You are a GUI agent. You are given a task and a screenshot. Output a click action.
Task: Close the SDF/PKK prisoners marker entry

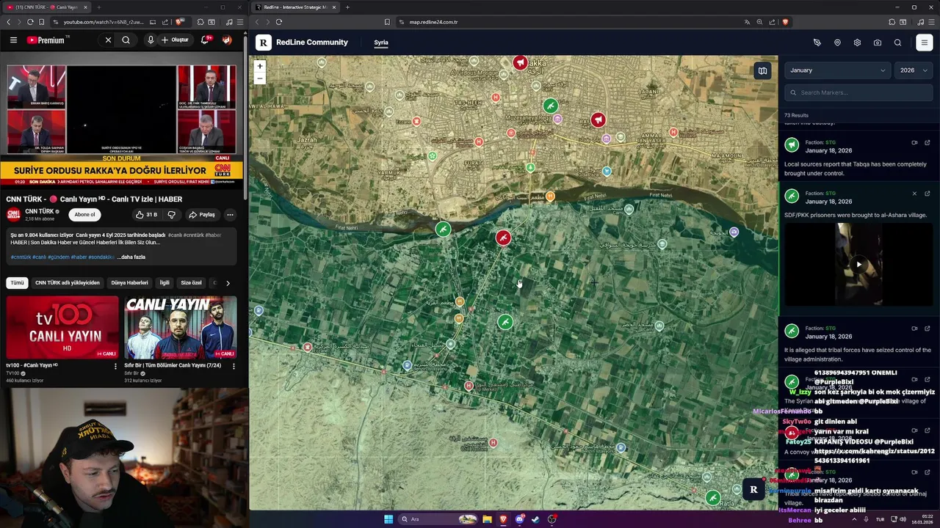914,194
